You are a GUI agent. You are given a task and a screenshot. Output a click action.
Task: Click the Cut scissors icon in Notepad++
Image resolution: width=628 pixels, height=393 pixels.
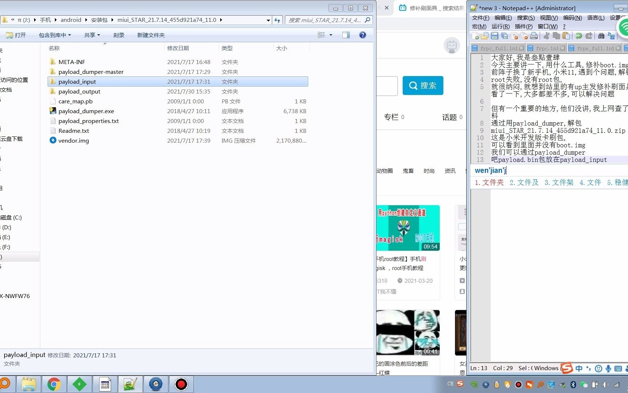[x=546, y=36]
